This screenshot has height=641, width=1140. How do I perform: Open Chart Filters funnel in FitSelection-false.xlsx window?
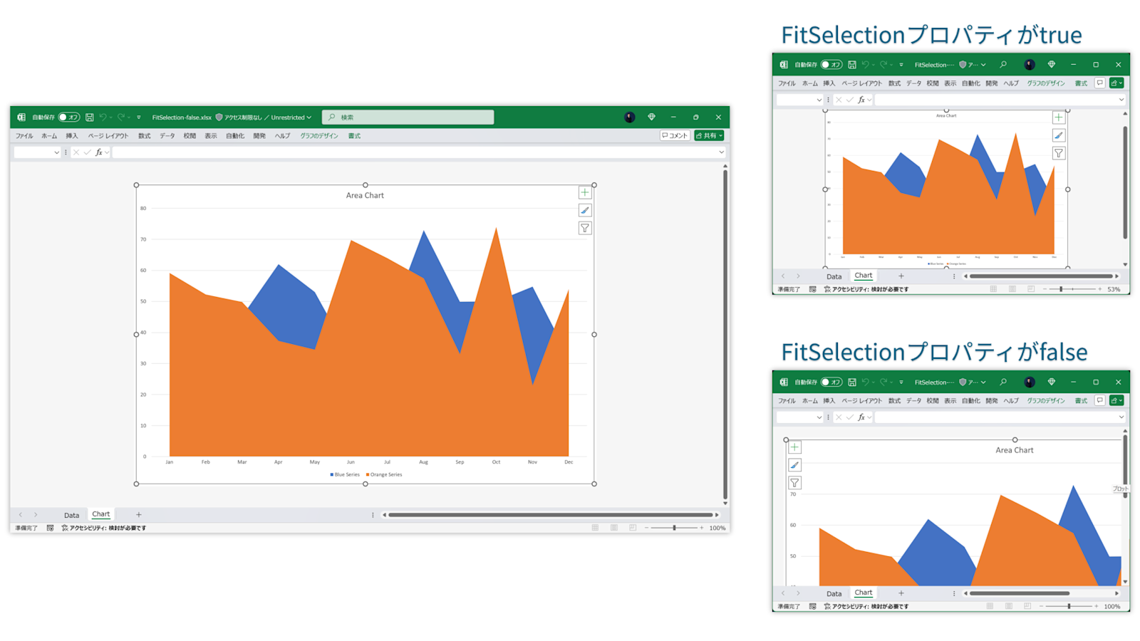point(585,228)
